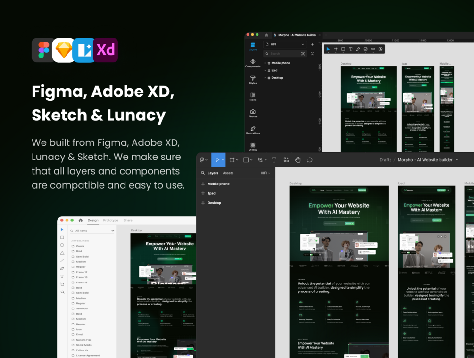Open Components panel in Lunacy sidebar

(x=253, y=64)
